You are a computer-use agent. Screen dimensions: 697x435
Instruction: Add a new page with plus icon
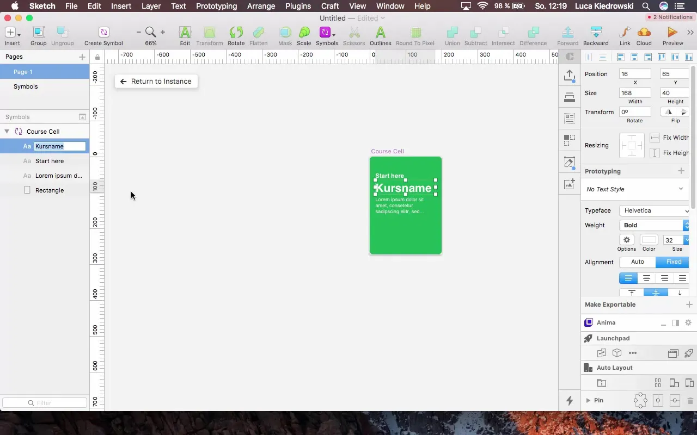(82, 57)
